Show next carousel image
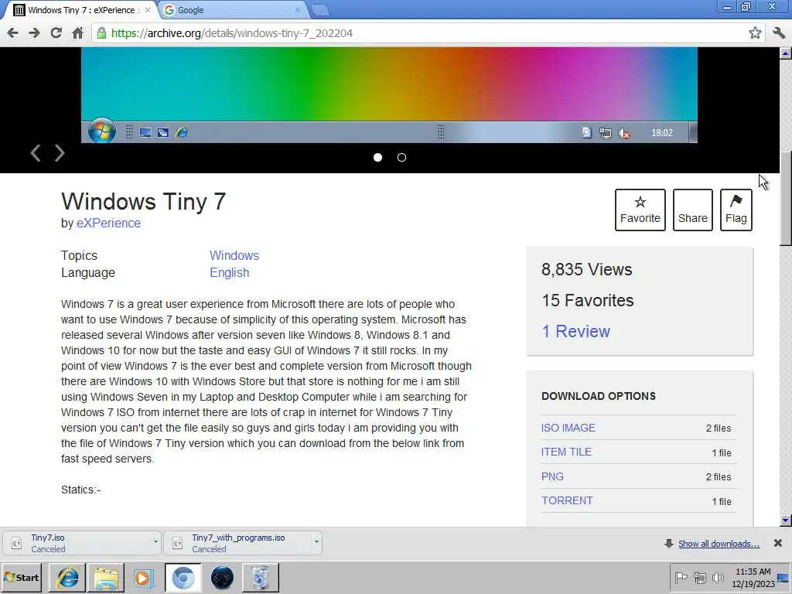The height and width of the screenshot is (594, 792). tap(60, 153)
